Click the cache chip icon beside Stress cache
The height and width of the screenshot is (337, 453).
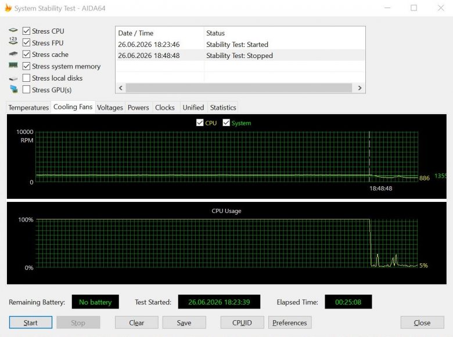tap(13, 54)
